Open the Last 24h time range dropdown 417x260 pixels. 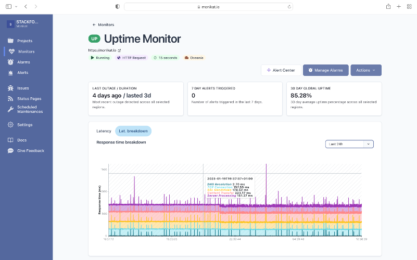pyautogui.click(x=349, y=144)
